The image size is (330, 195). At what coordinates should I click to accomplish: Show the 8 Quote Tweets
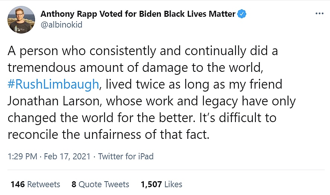[100, 184]
